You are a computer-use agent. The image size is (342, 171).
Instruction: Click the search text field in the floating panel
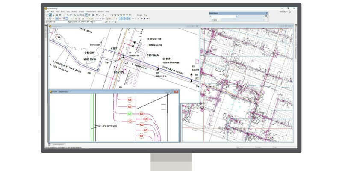point(224,16)
